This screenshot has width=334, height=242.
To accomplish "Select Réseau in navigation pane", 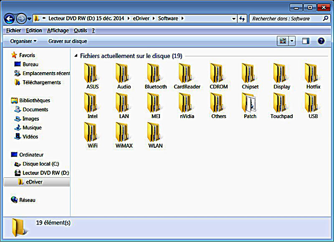I will coord(23,200).
